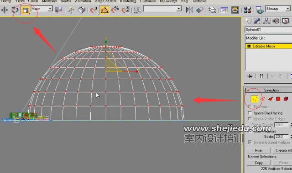Activate the Rotate tool

click(15, 10)
